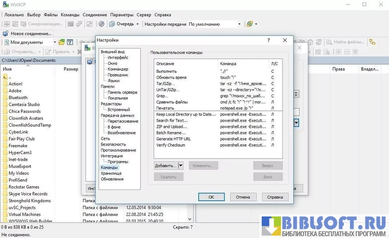Click the New session tab icon
The height and width of the screenshot is (238, 389).
pos(5,34)
